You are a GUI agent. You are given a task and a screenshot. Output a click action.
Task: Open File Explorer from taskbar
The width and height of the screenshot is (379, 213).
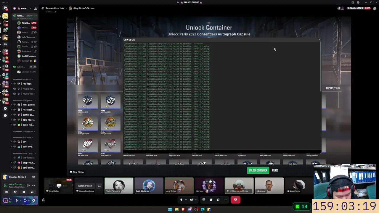point(176,209)
